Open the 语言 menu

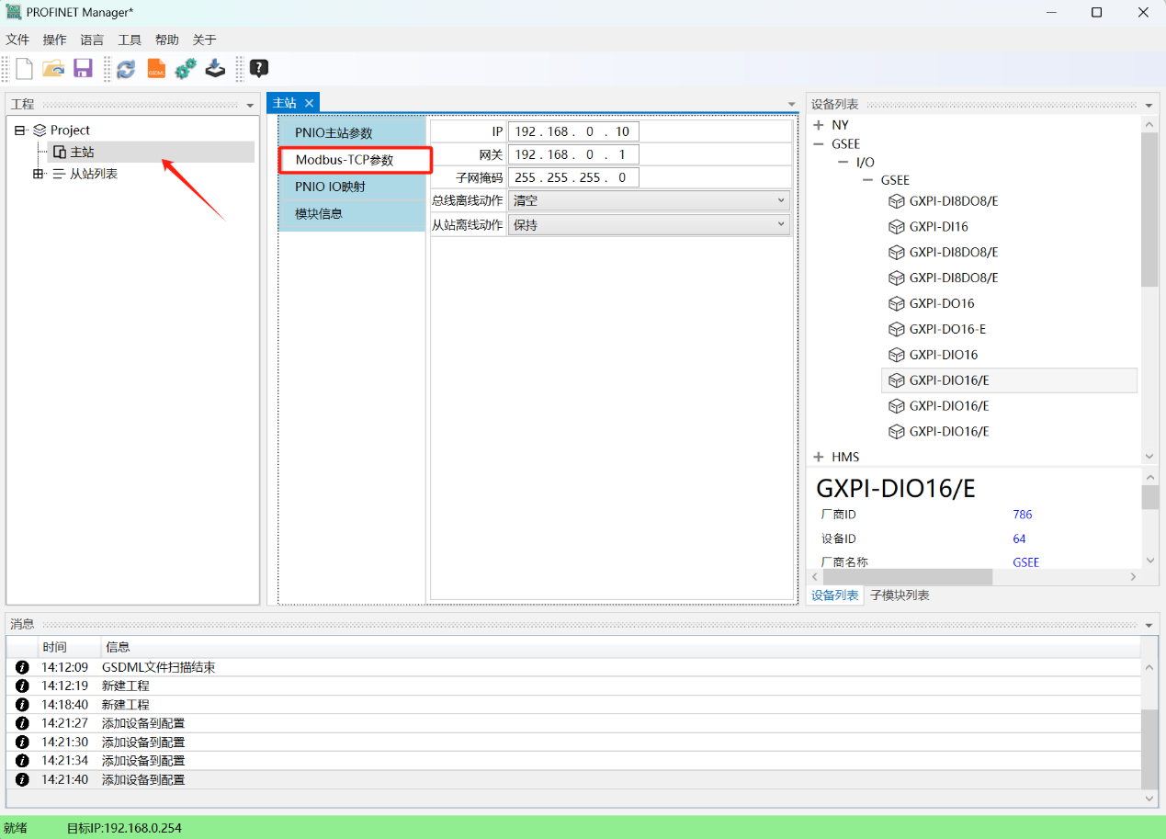(x=92, y=40)
